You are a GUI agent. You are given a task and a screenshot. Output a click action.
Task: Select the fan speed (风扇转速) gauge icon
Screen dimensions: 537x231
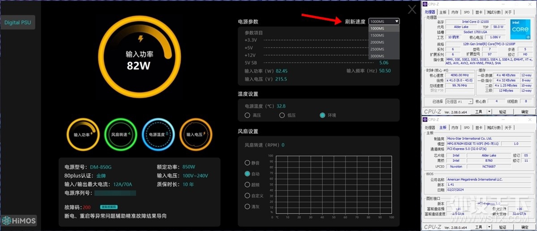121,134
